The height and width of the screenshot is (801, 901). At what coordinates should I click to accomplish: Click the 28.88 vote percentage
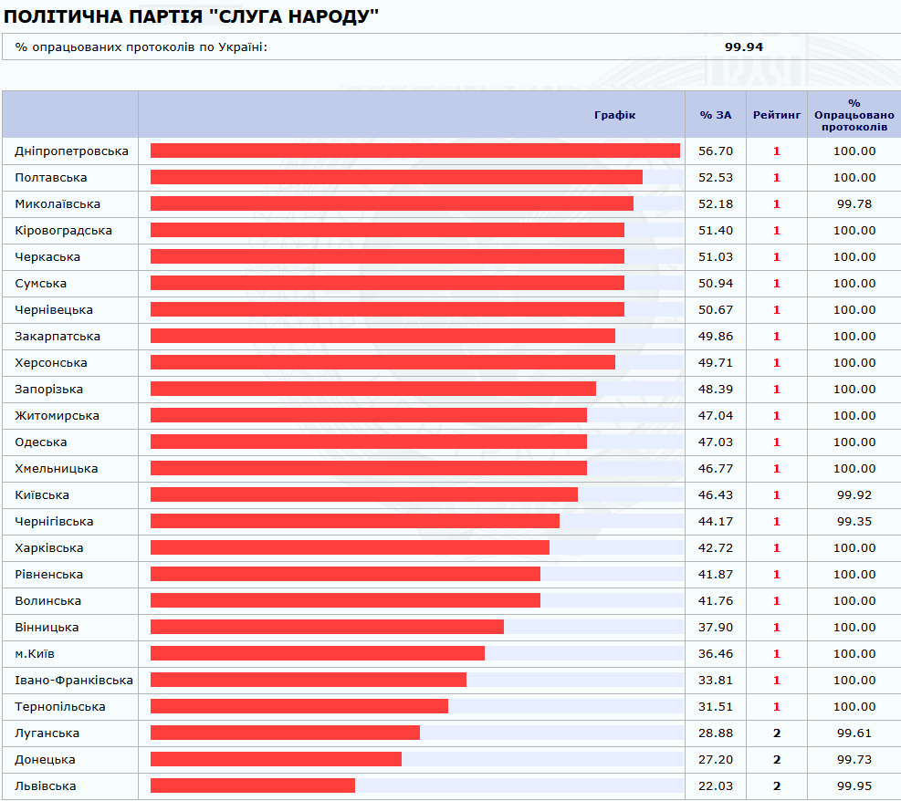716,732
